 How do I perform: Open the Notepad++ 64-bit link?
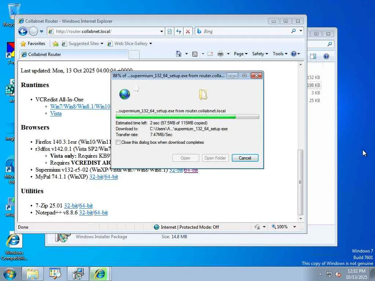[x=101, y=213]
